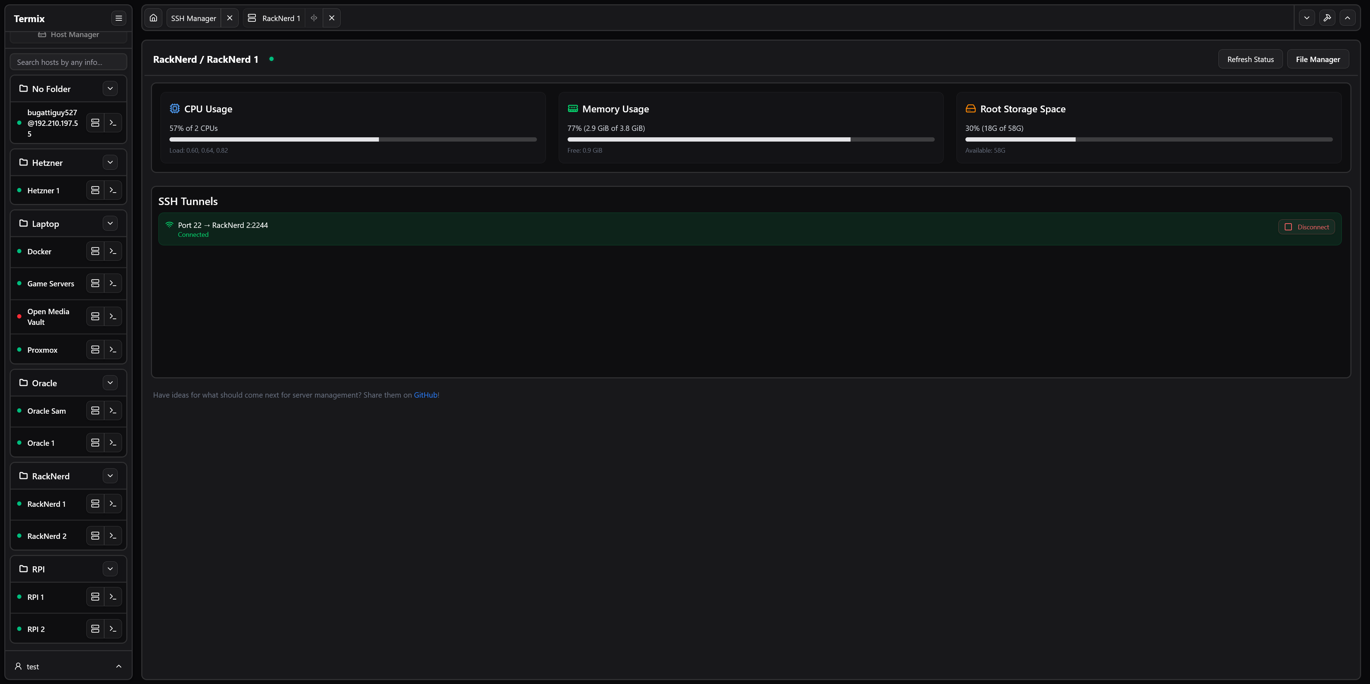Open terminal for Hetzner 1 host

click(113, 190)
